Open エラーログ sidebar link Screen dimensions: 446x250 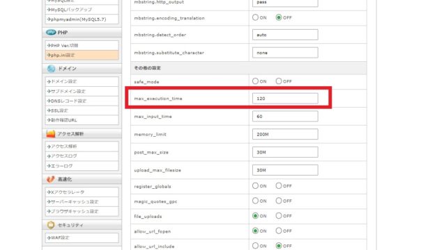(x=82, y=166)
